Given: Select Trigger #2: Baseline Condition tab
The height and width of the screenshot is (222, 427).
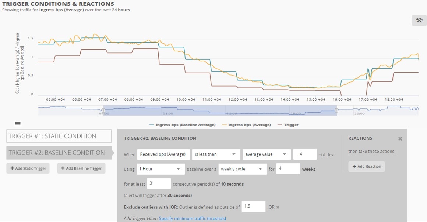Looking at the screenshot, I should click(x=59, y=153).
